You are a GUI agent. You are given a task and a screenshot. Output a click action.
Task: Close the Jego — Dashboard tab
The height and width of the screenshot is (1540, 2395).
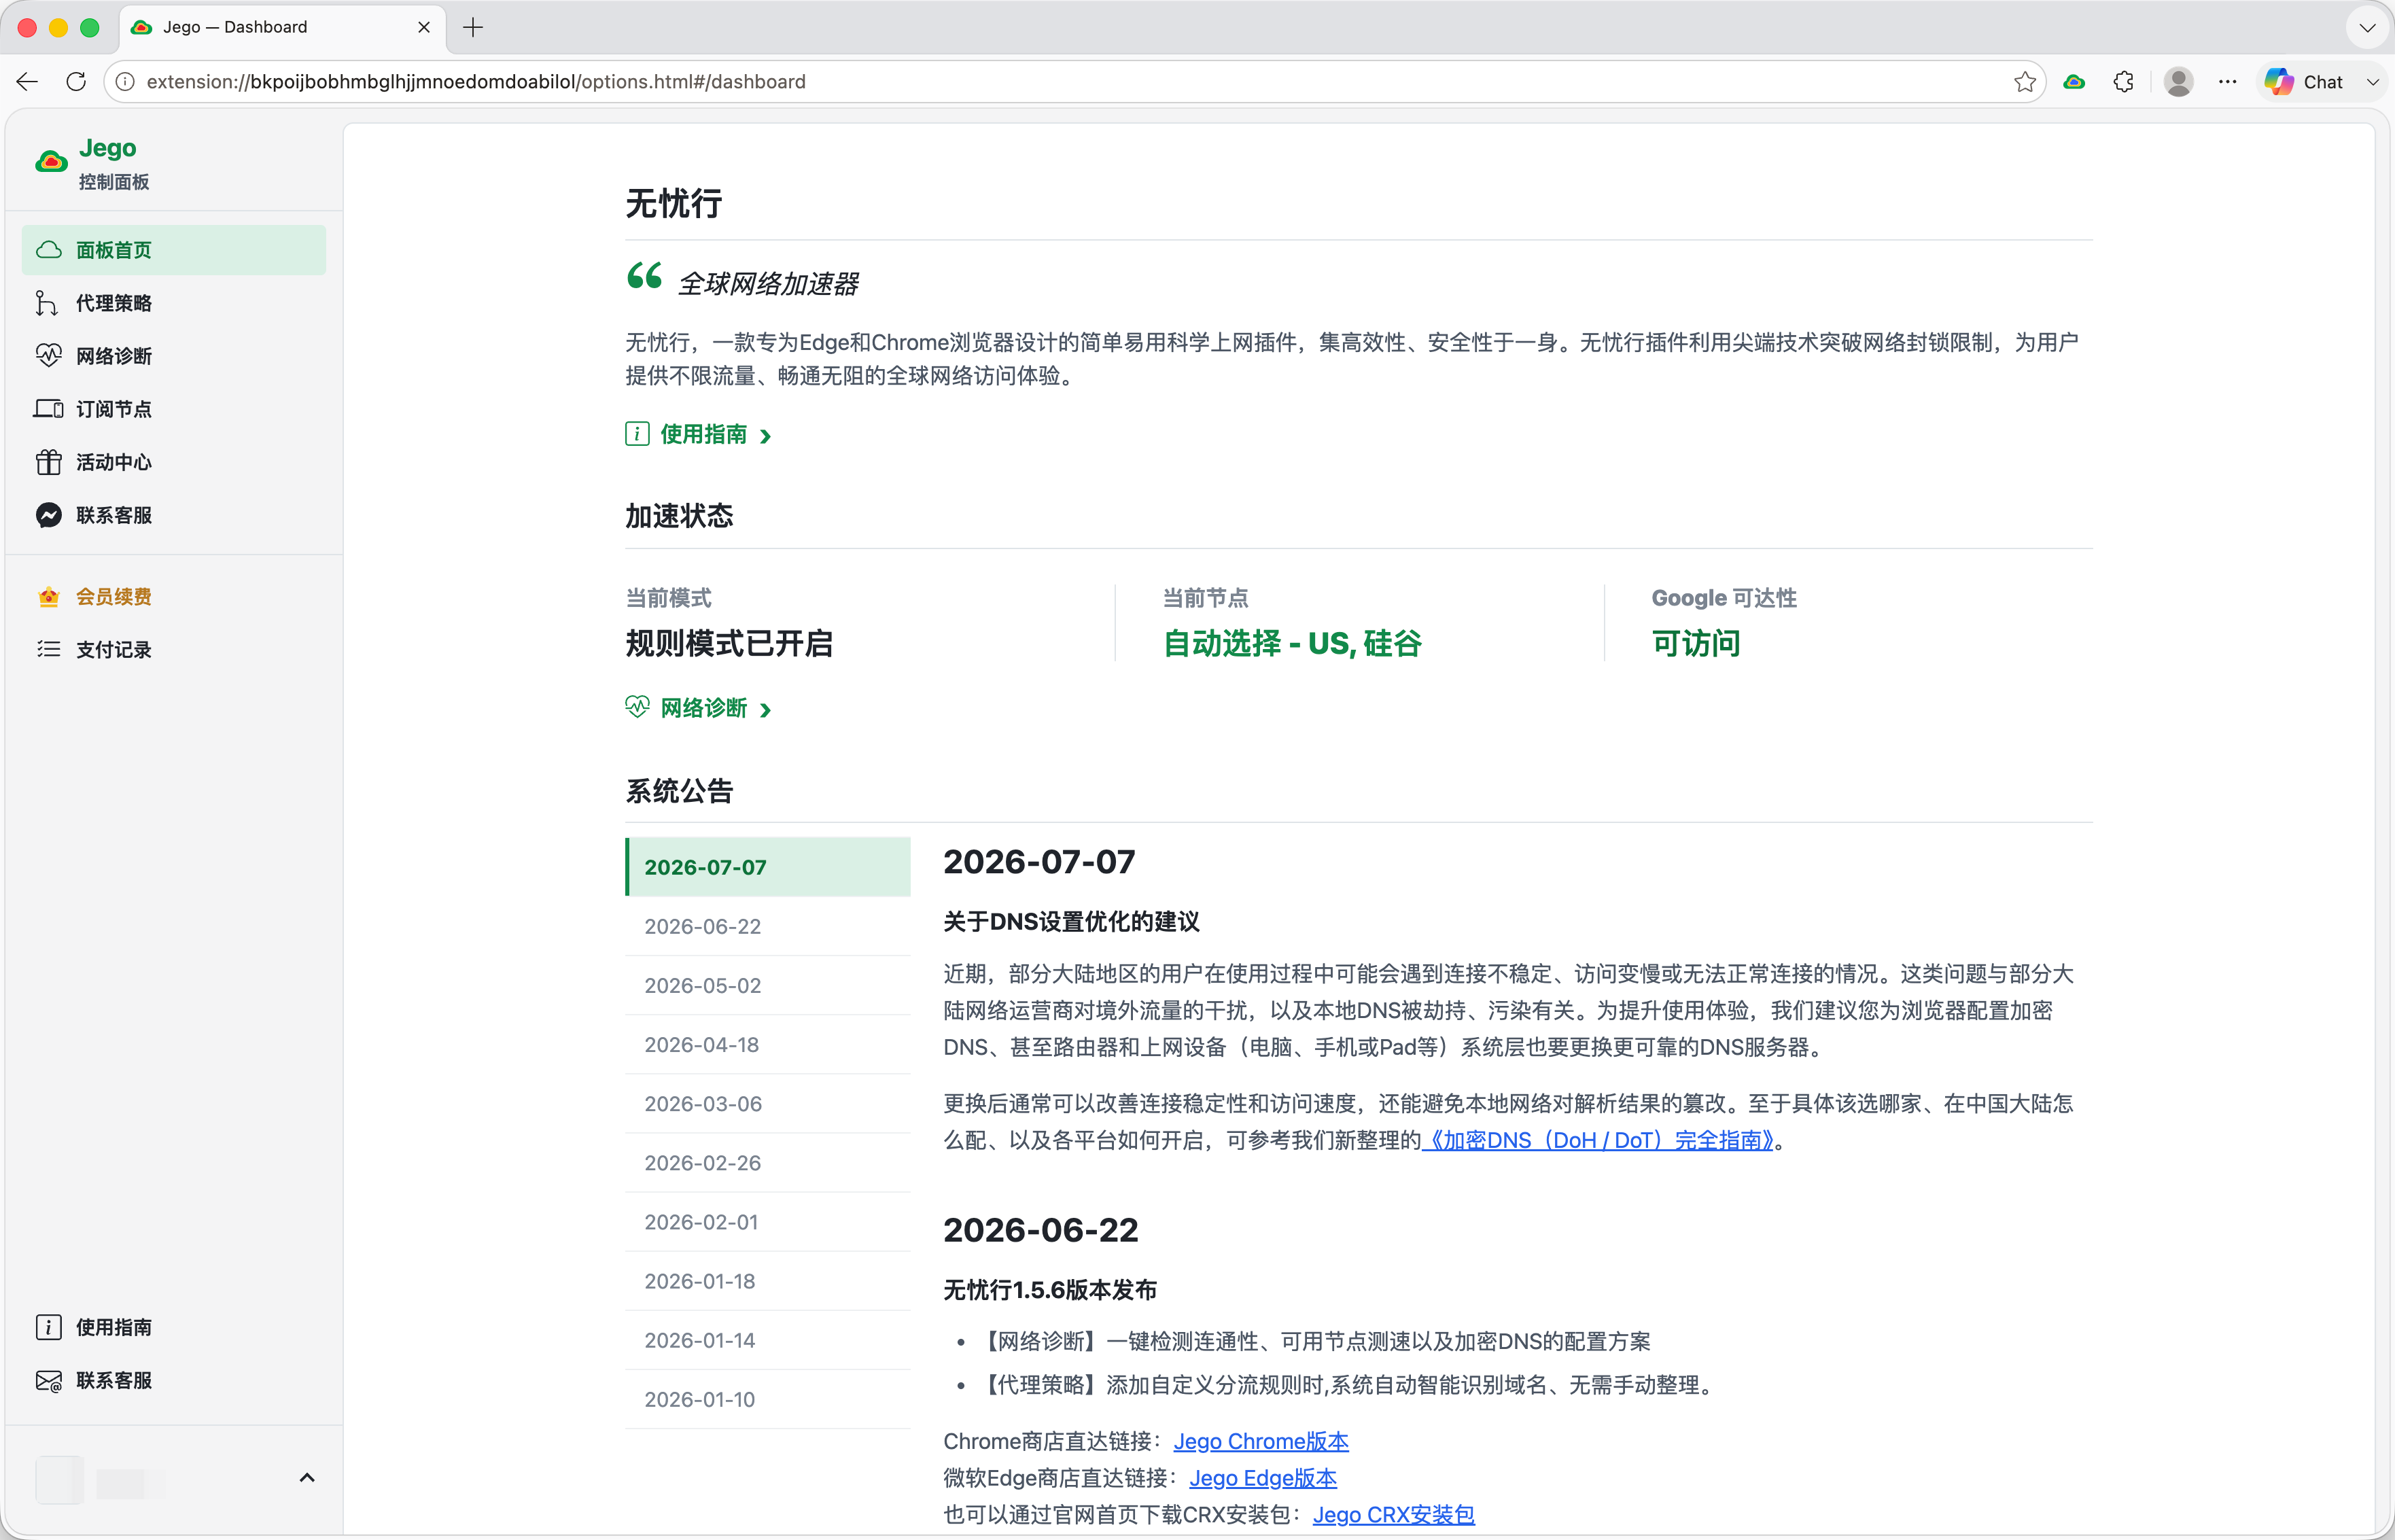tap(424, 27)
